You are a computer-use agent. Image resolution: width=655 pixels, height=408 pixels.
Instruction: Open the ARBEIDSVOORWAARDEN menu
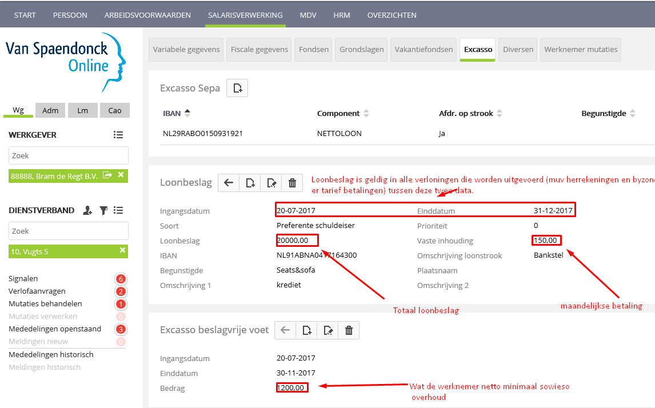pyautogui.click(x=147, y=15)
